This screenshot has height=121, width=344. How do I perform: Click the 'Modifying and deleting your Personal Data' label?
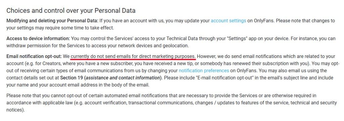52,21
